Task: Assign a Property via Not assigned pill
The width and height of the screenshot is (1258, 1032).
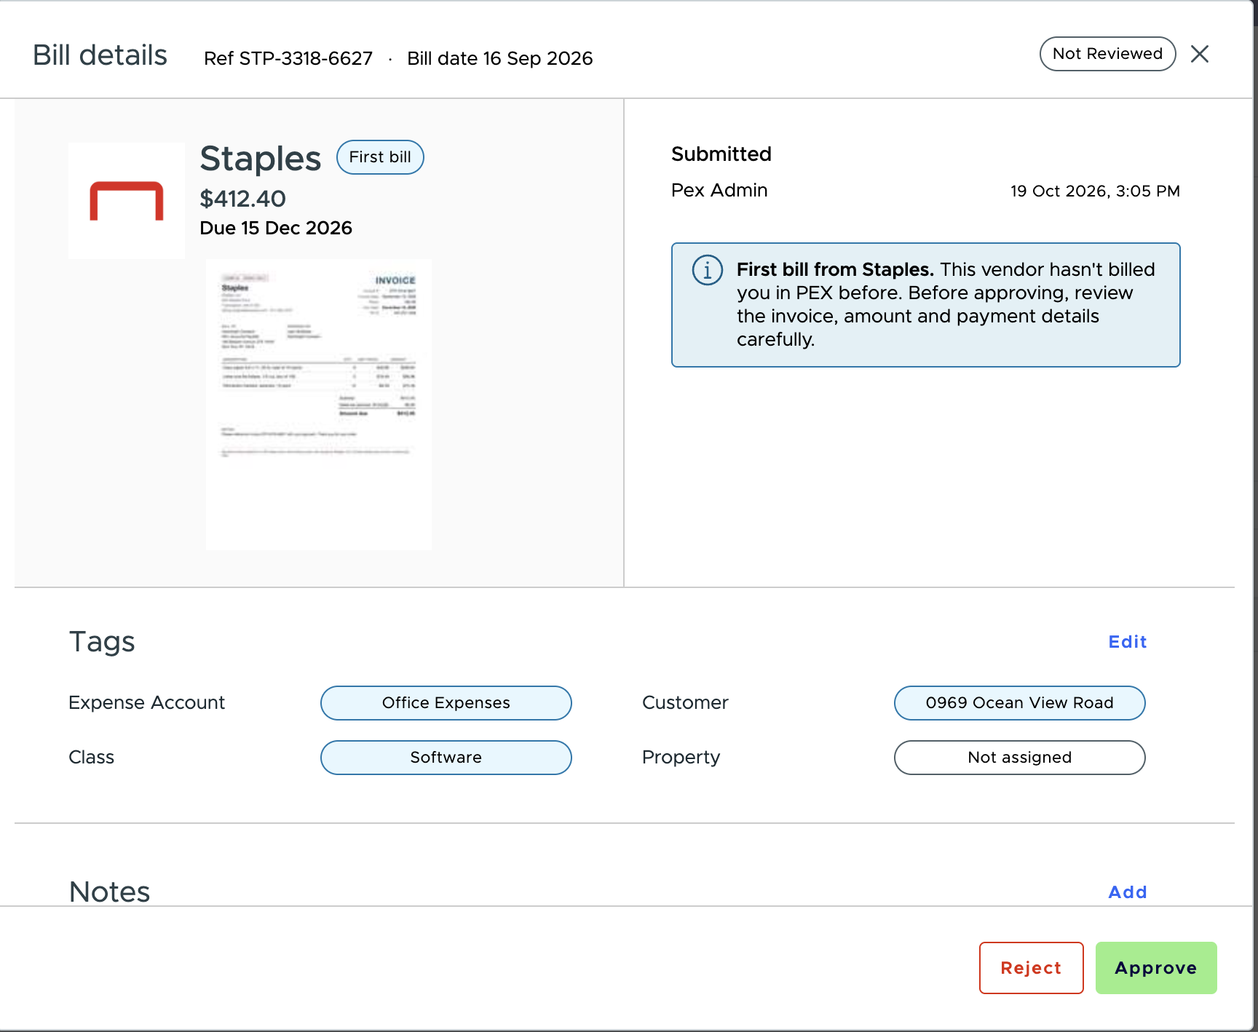Action: pos(1019,758)
